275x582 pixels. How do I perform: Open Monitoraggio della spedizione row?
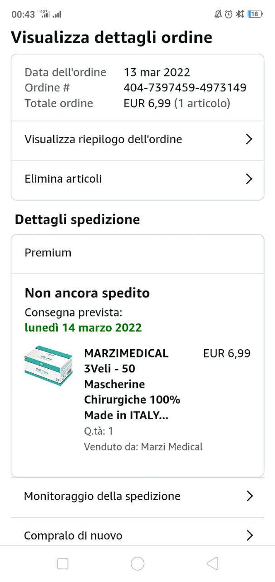(102, 496)
